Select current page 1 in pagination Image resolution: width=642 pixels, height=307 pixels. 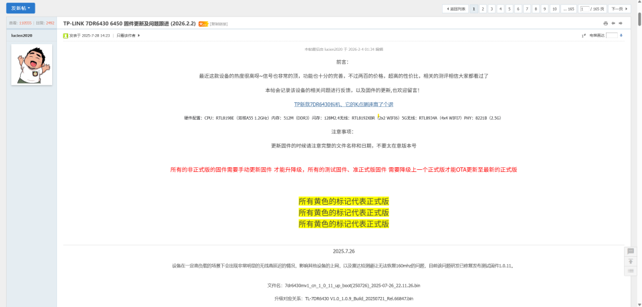click(x=473, y=9)
